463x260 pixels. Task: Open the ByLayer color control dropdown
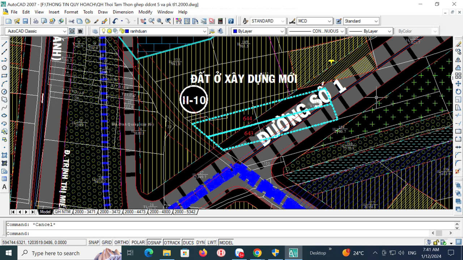pos(282,31)
